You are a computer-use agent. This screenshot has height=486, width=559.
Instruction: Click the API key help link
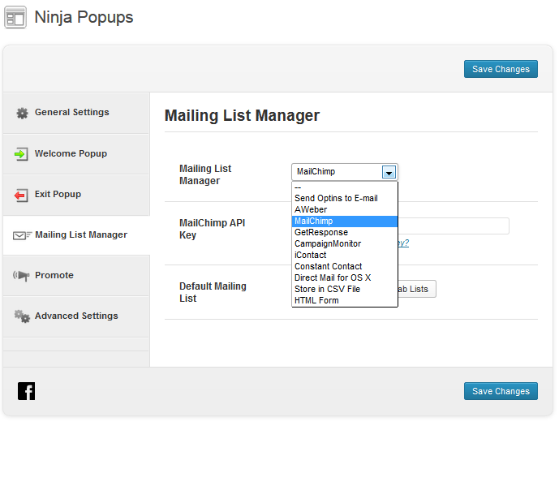403,243
